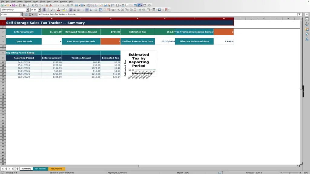Click the Font Color red A swatch

[58, 10]
